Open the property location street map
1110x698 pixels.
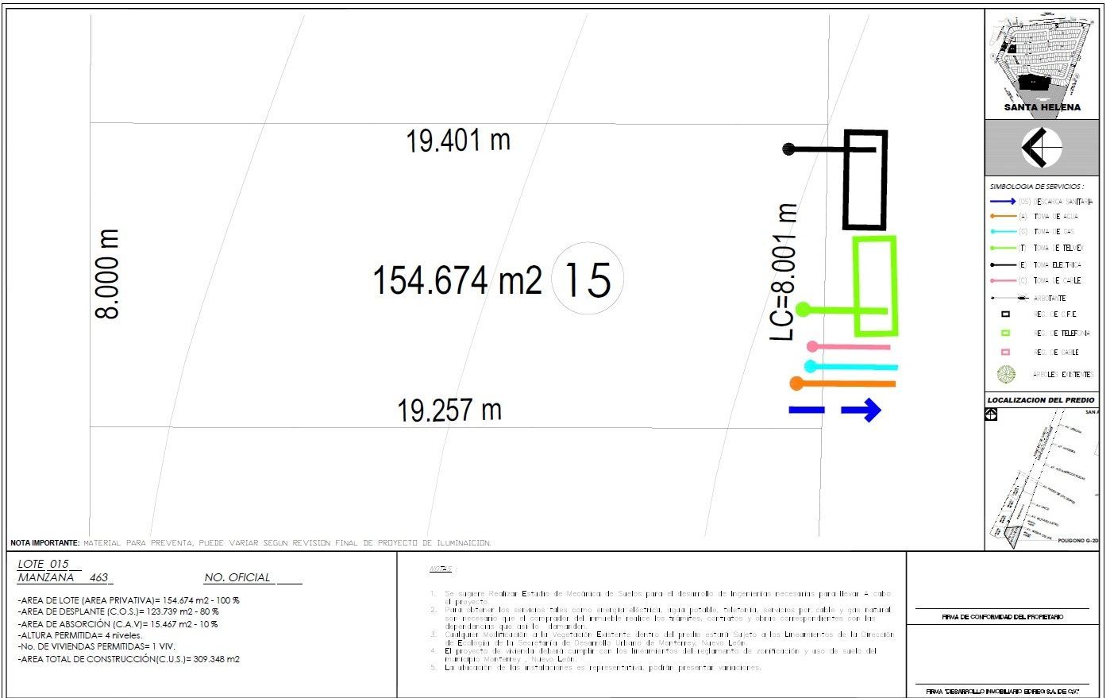[x=1043, y=479]
